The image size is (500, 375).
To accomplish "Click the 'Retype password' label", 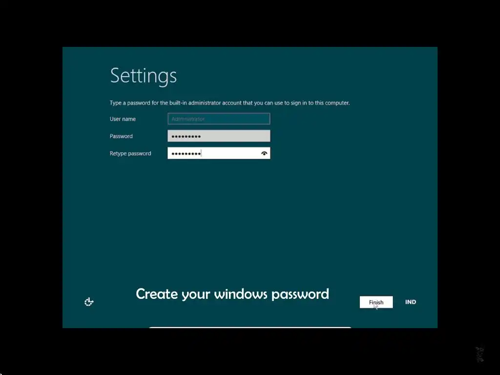I will [x=130, y=153].
